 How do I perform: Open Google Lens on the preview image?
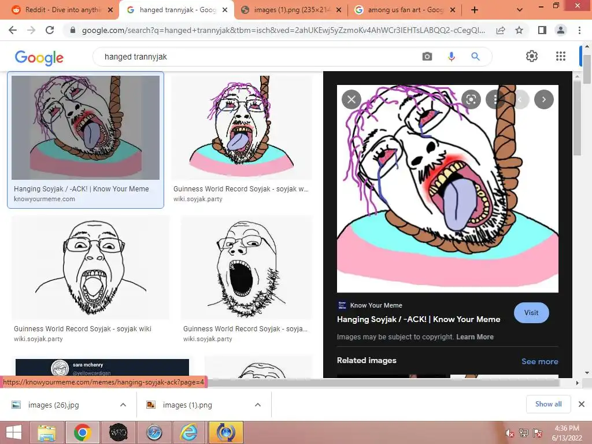tap(471, 99)
